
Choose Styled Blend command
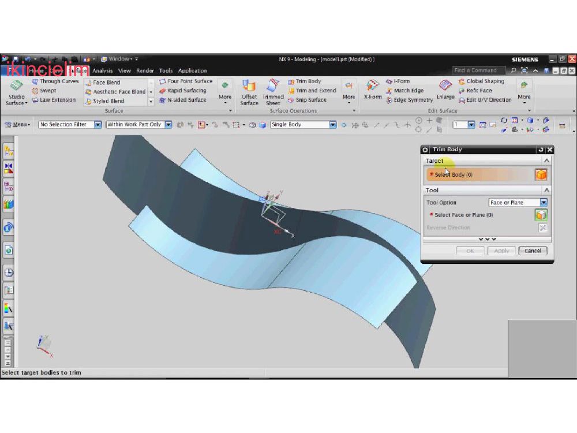[x=104, y=101]
